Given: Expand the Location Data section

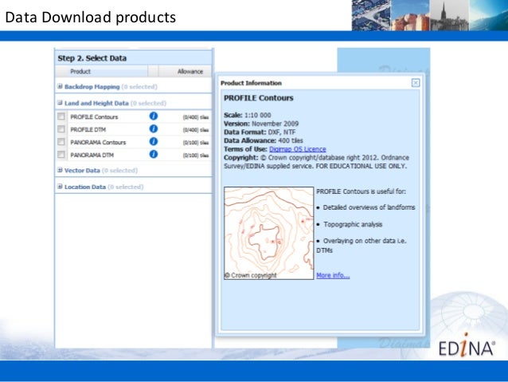Looking at the screenshot, I should [60, 187].
